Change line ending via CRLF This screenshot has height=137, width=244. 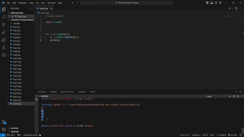(x=212, y=135)
